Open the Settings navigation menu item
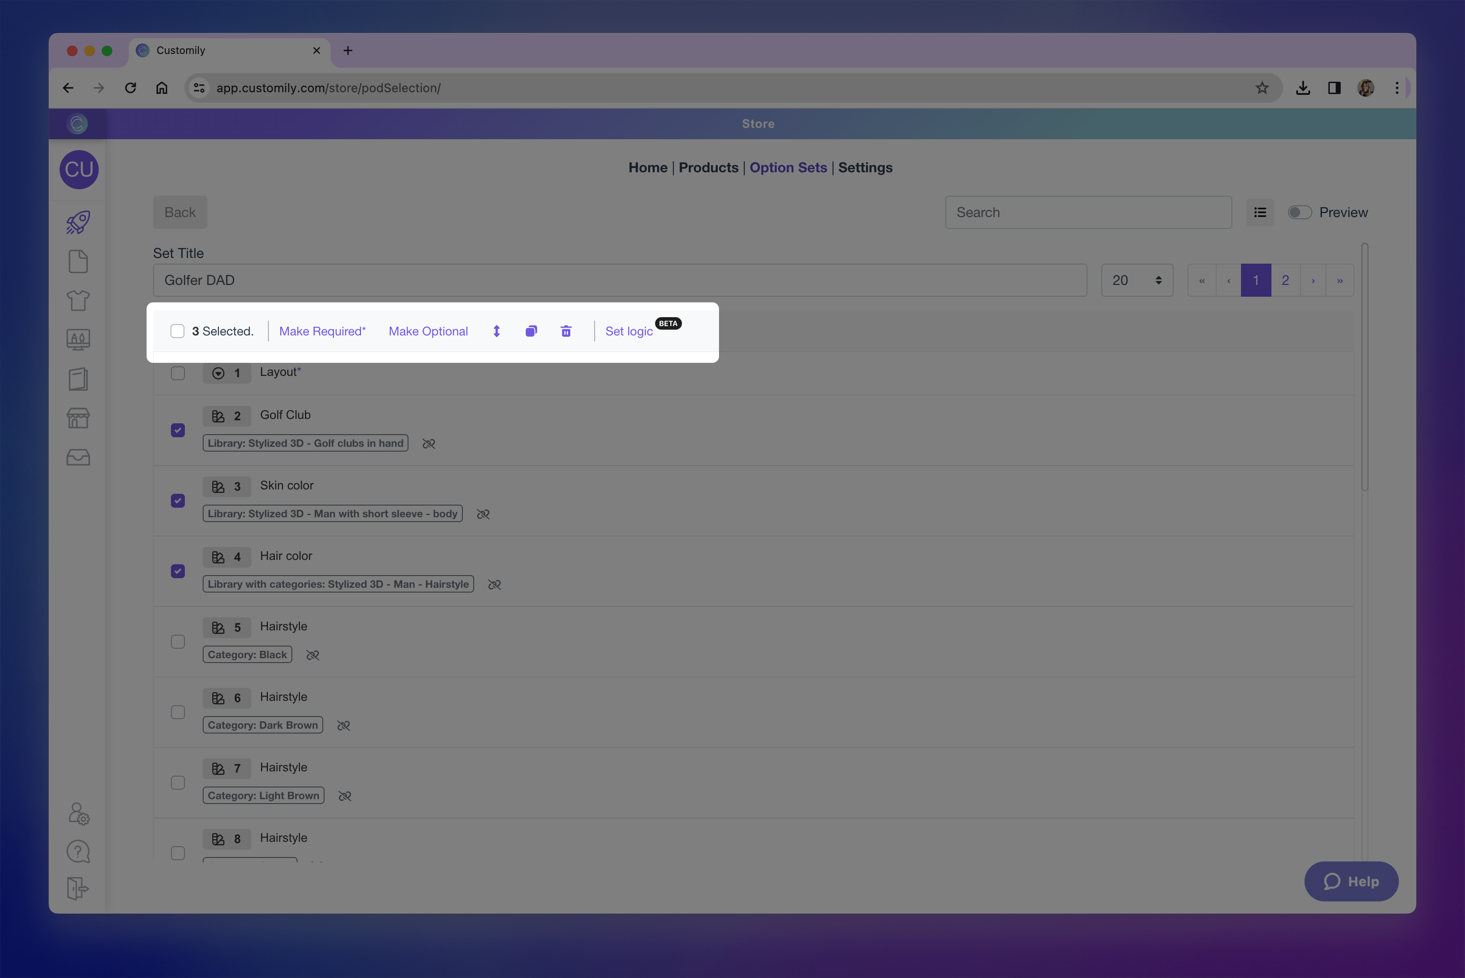Viewport: 1465px width, 978px height. click(x=864, y=167)
